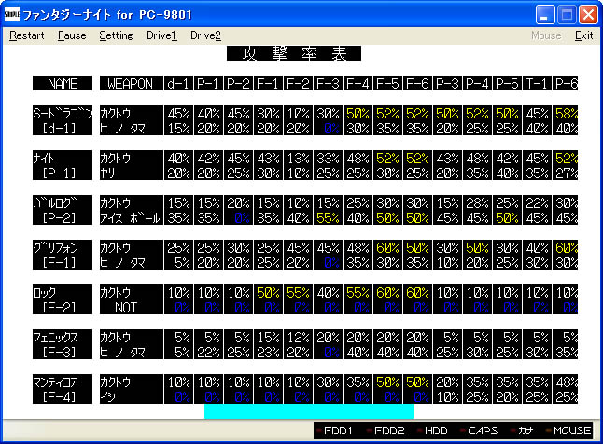Open the Restart menu
603x444 pixels.
(26, 35)
